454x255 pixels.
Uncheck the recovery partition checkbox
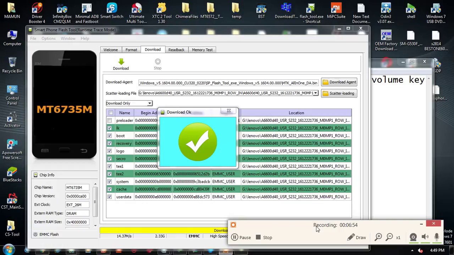click(x=110, y=143)
